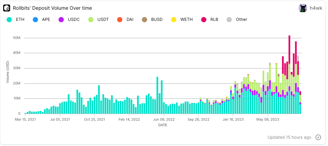Screen dimensions: 328x146
Task: Click the BUSD legend label
Action: [157, 19]
